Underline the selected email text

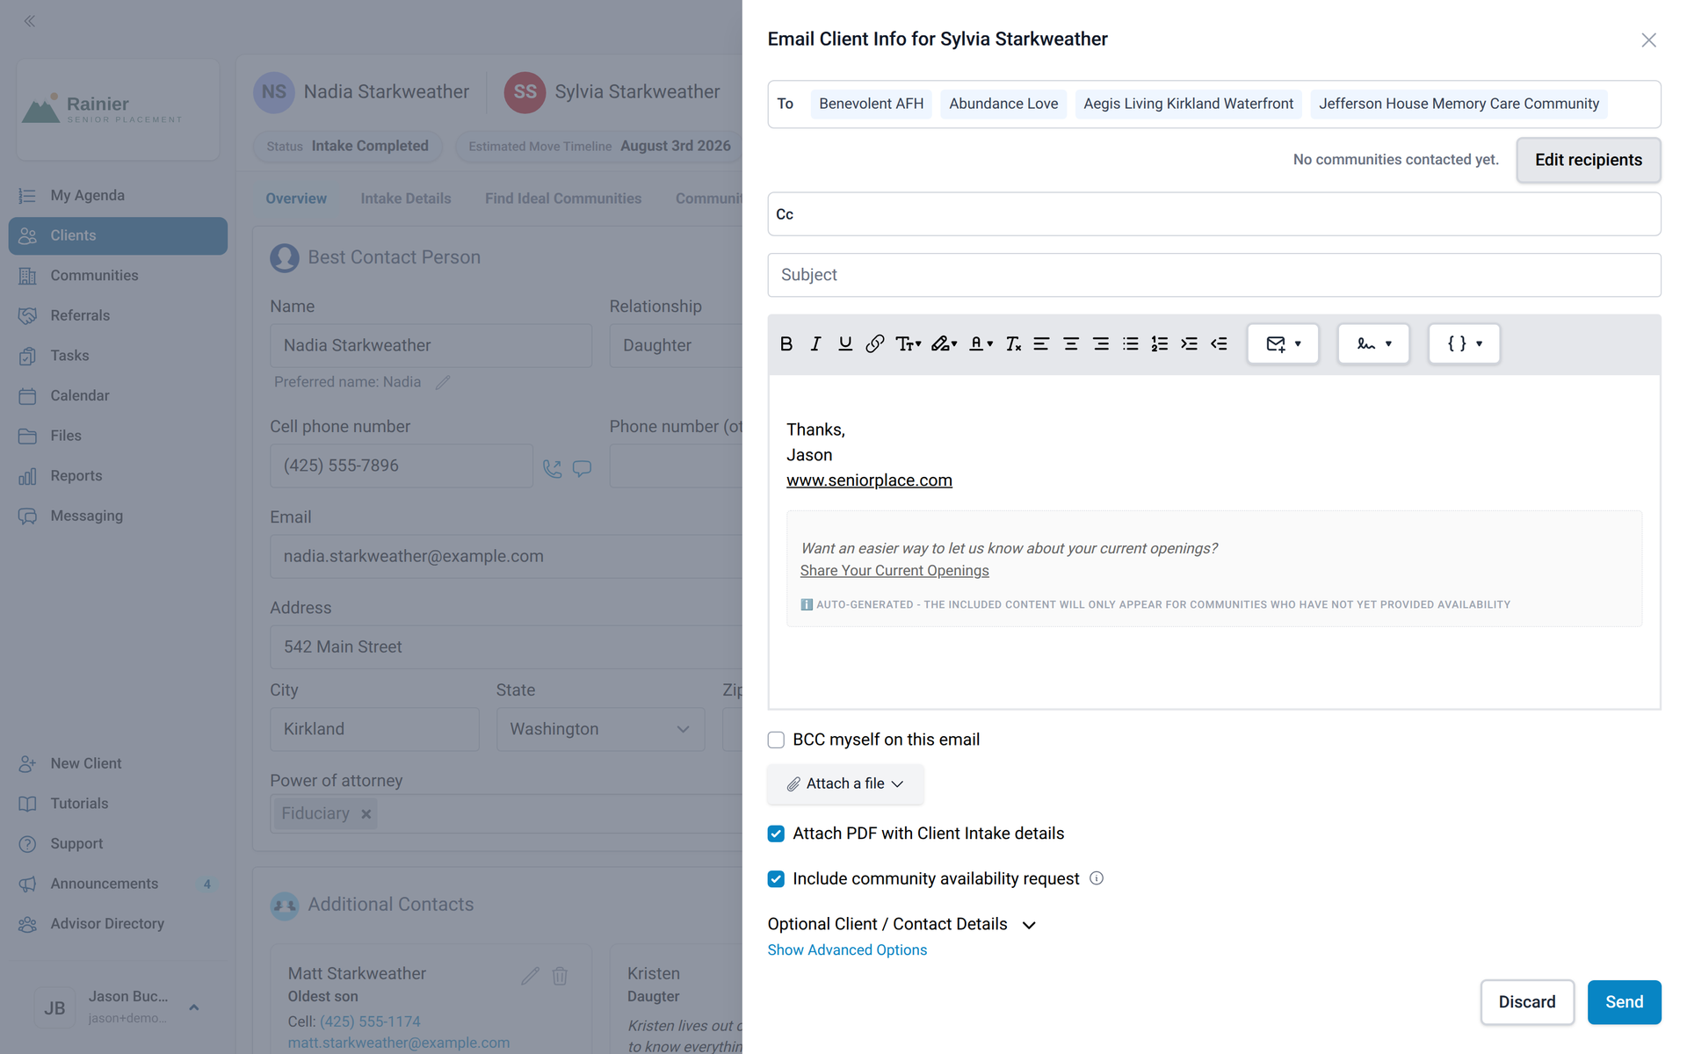845,344
